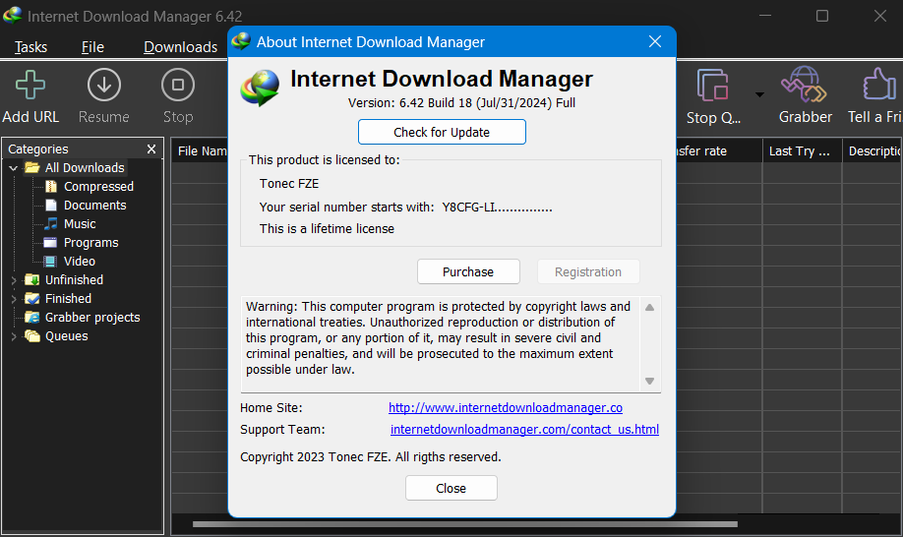This screenshot has height=537, width=903.
Task: Click the horizontal scrollbar of download list
Action: 464,524
